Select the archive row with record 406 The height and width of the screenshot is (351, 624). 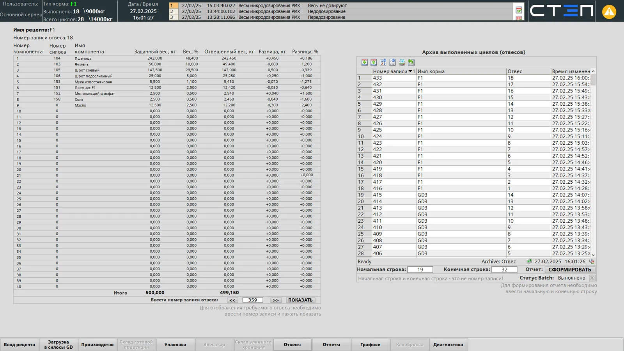coord(474,253)
